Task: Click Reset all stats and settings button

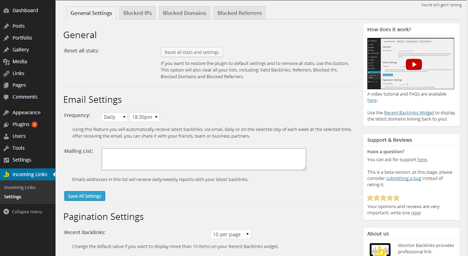Action: [192, 52]
